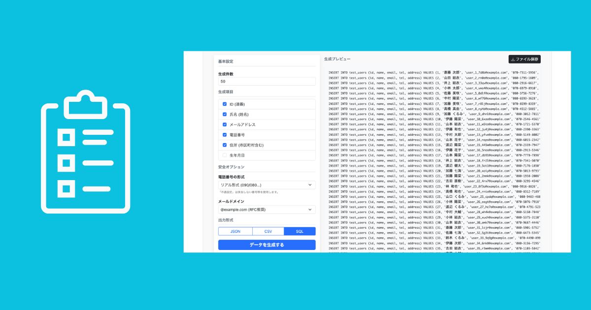591x310 pixels.
Task: Click the chevron icon of 電話番号の形式 select
Action: point(310,185)
